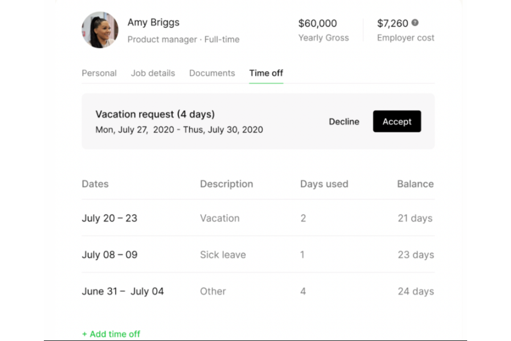This screenshot has height=341, width=511.
Task: Switch to the Personal tab
Action: (x=99, y=73)
